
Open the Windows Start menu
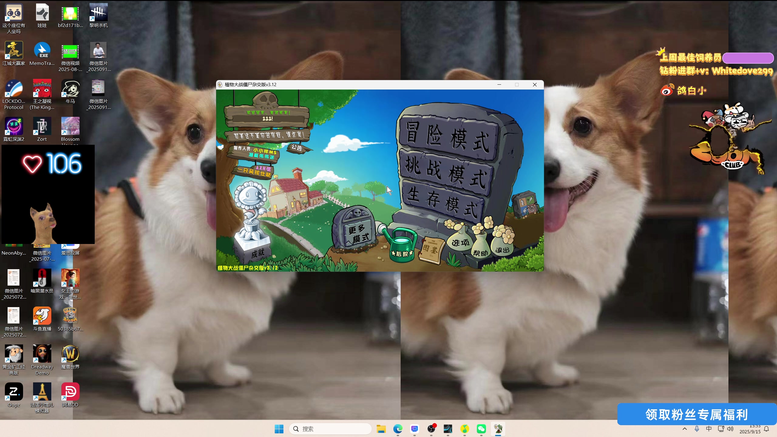click(279, 429)
